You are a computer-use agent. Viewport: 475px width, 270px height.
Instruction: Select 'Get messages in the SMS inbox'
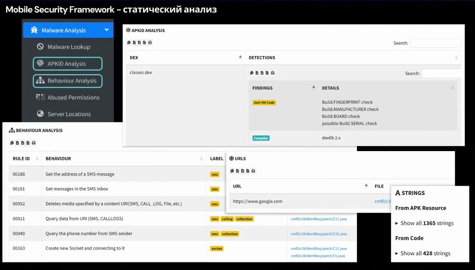point(77,189)
